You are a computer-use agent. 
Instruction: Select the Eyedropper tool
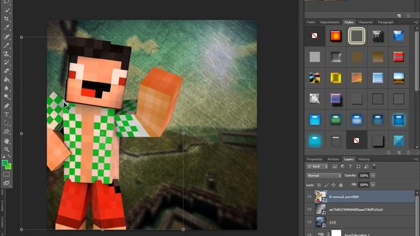7,28
